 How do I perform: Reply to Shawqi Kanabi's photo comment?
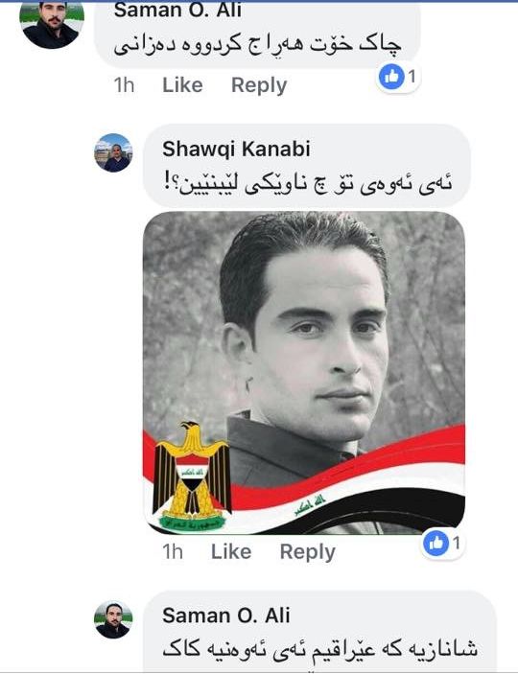[308, 552]
